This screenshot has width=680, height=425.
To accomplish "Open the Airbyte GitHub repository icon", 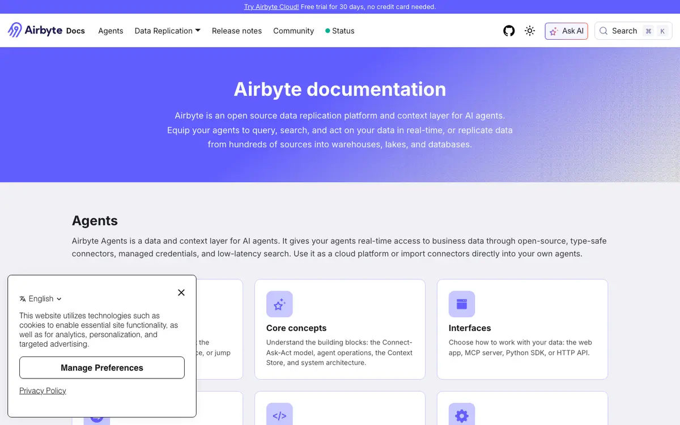I will click(509, 31).
